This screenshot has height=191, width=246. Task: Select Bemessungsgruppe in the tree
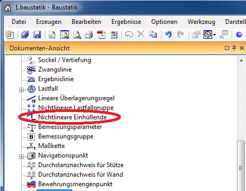pos(66,136)
